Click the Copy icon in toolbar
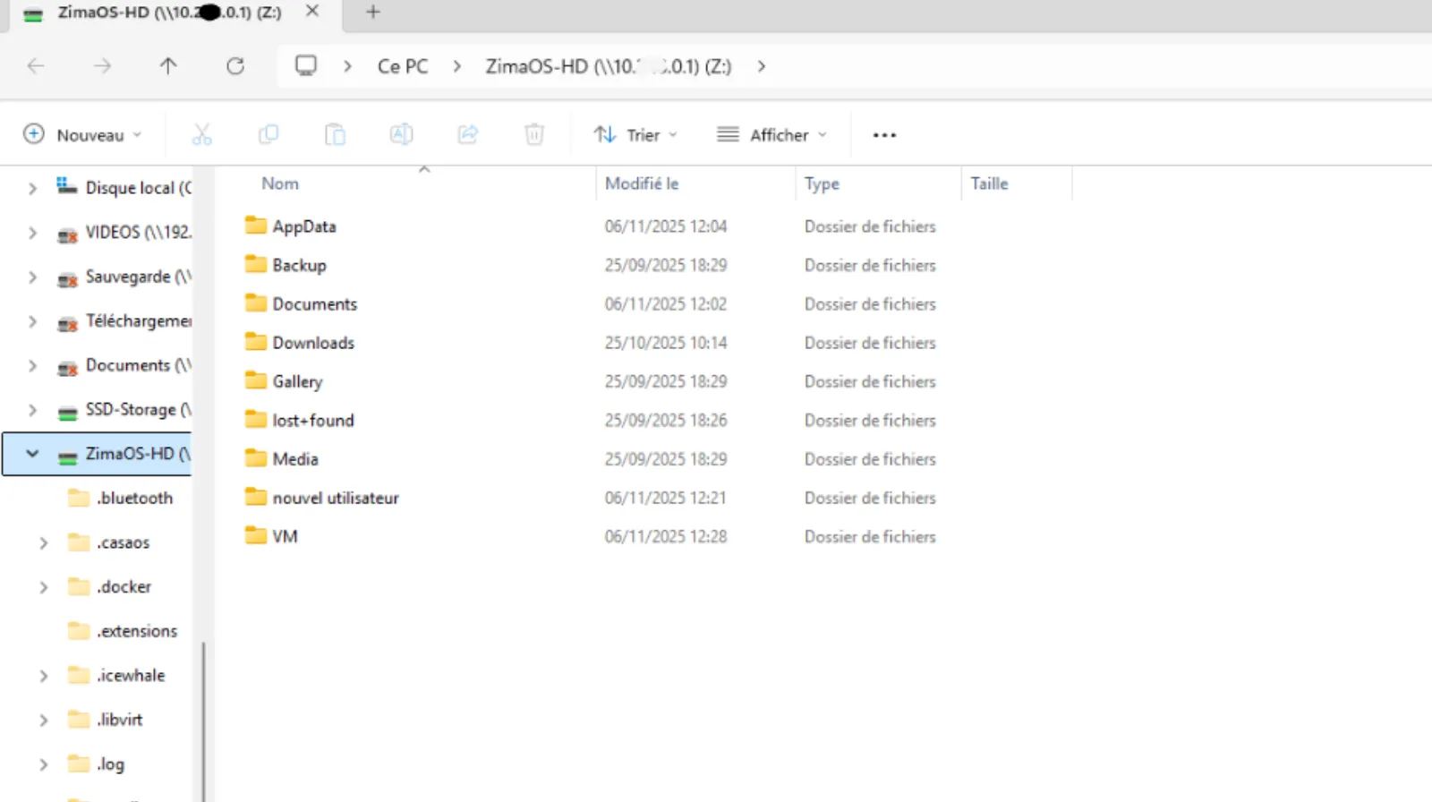The width and height of the screenshot is (1432, 802). point(268,135)
